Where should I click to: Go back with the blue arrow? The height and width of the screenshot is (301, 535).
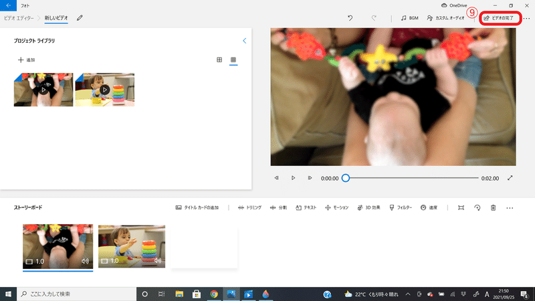click(x=8, y=5)
